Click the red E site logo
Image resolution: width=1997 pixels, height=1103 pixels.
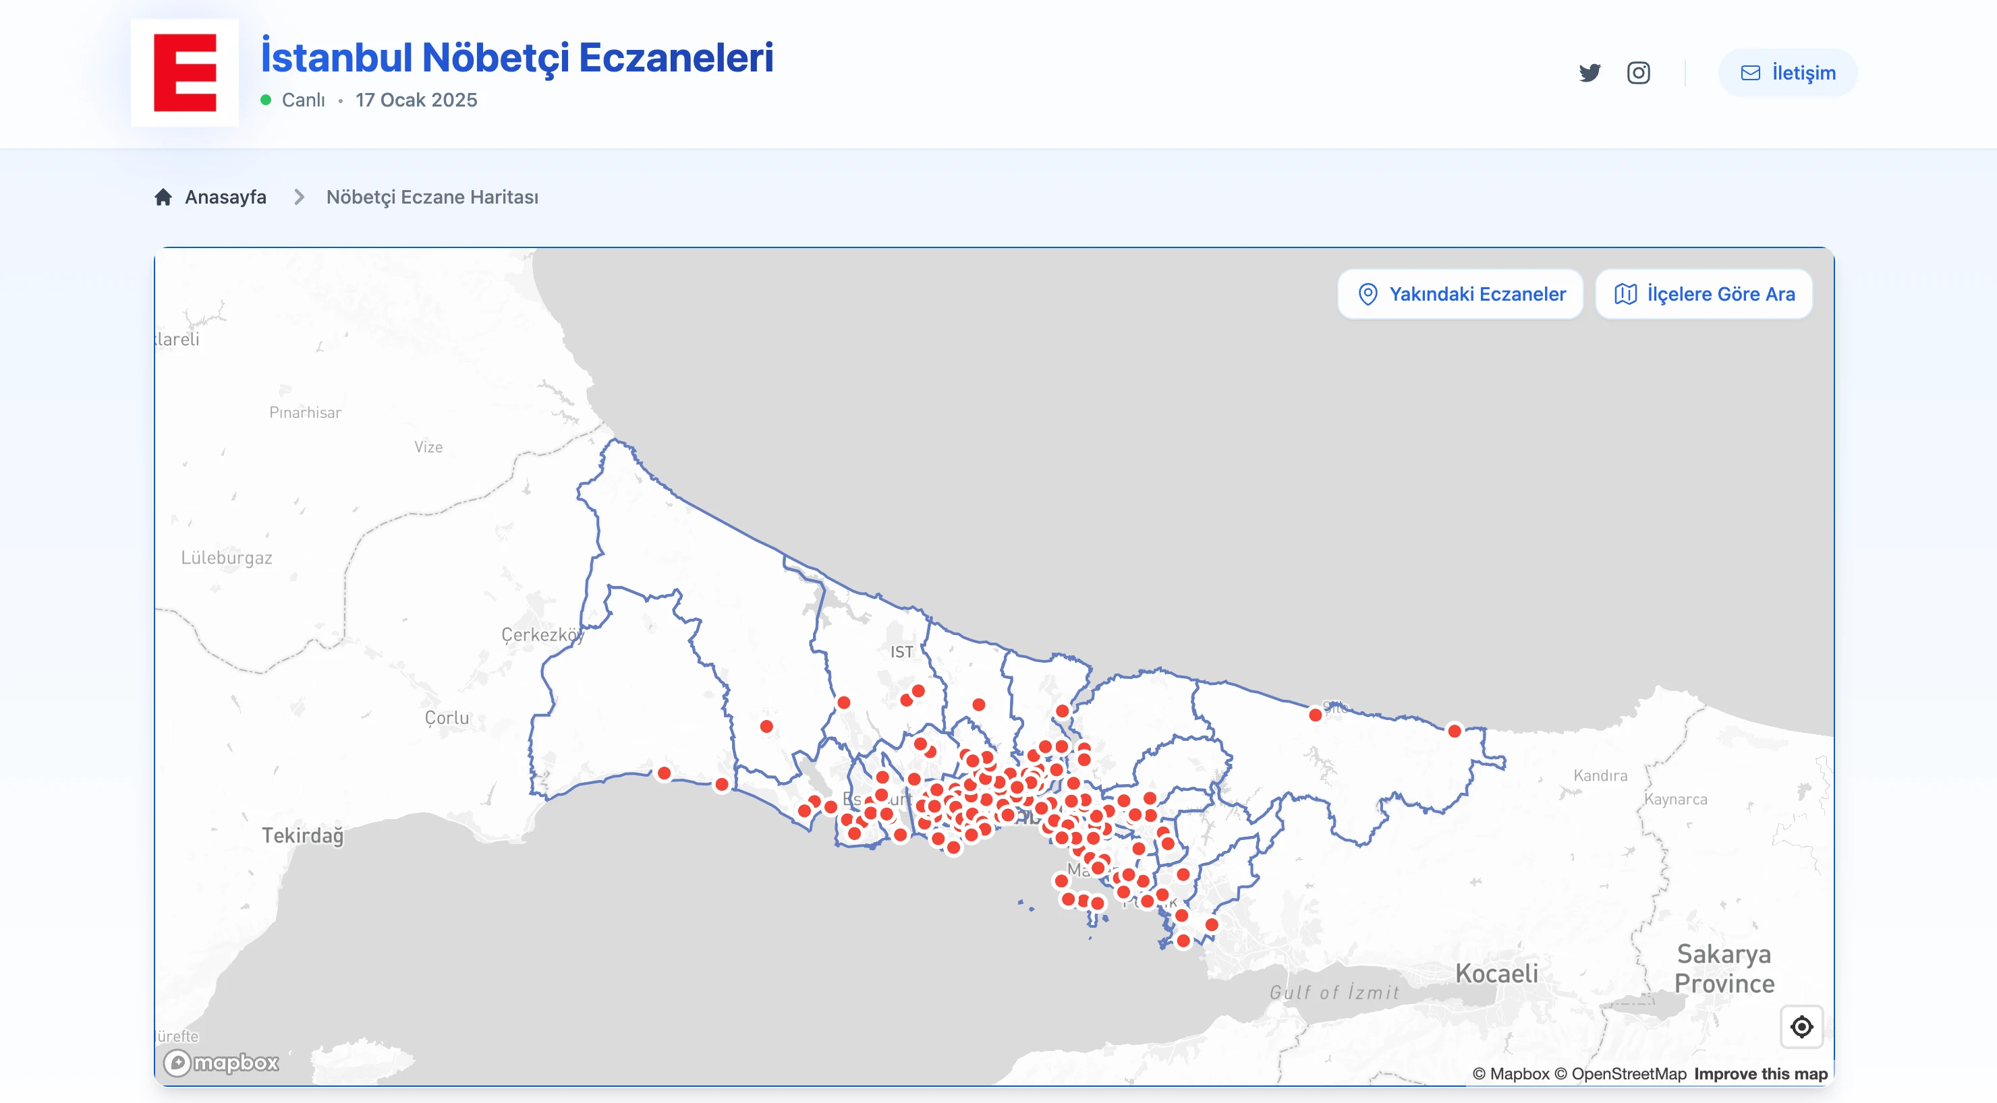click(186, 71)
